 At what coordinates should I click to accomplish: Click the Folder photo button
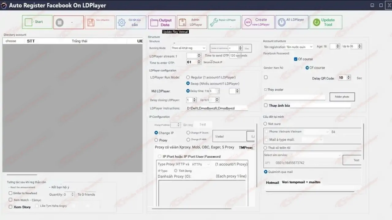tap(342, 97)
